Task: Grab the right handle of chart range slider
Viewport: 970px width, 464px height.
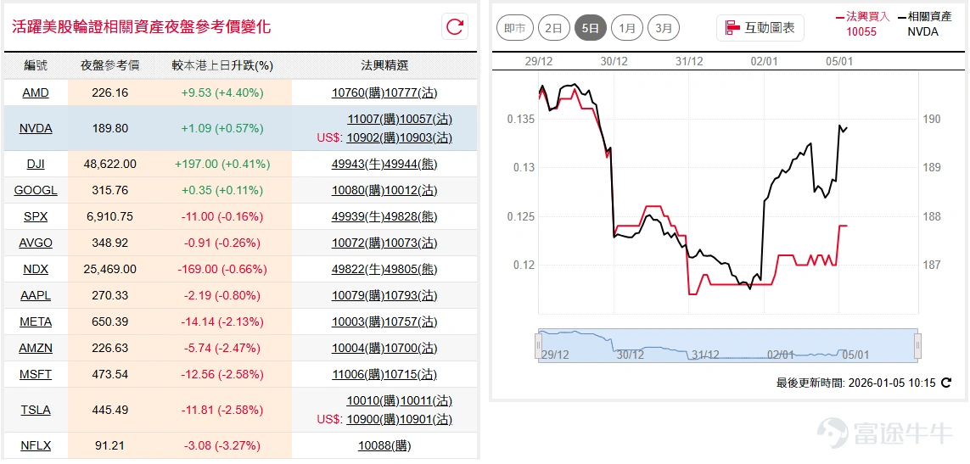Action: [917, 344]
